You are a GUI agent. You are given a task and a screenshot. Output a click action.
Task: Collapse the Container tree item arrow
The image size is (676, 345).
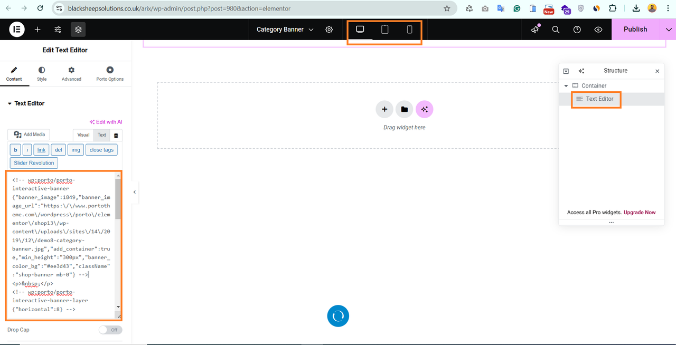pyautogui.click(x=566, y=85)
